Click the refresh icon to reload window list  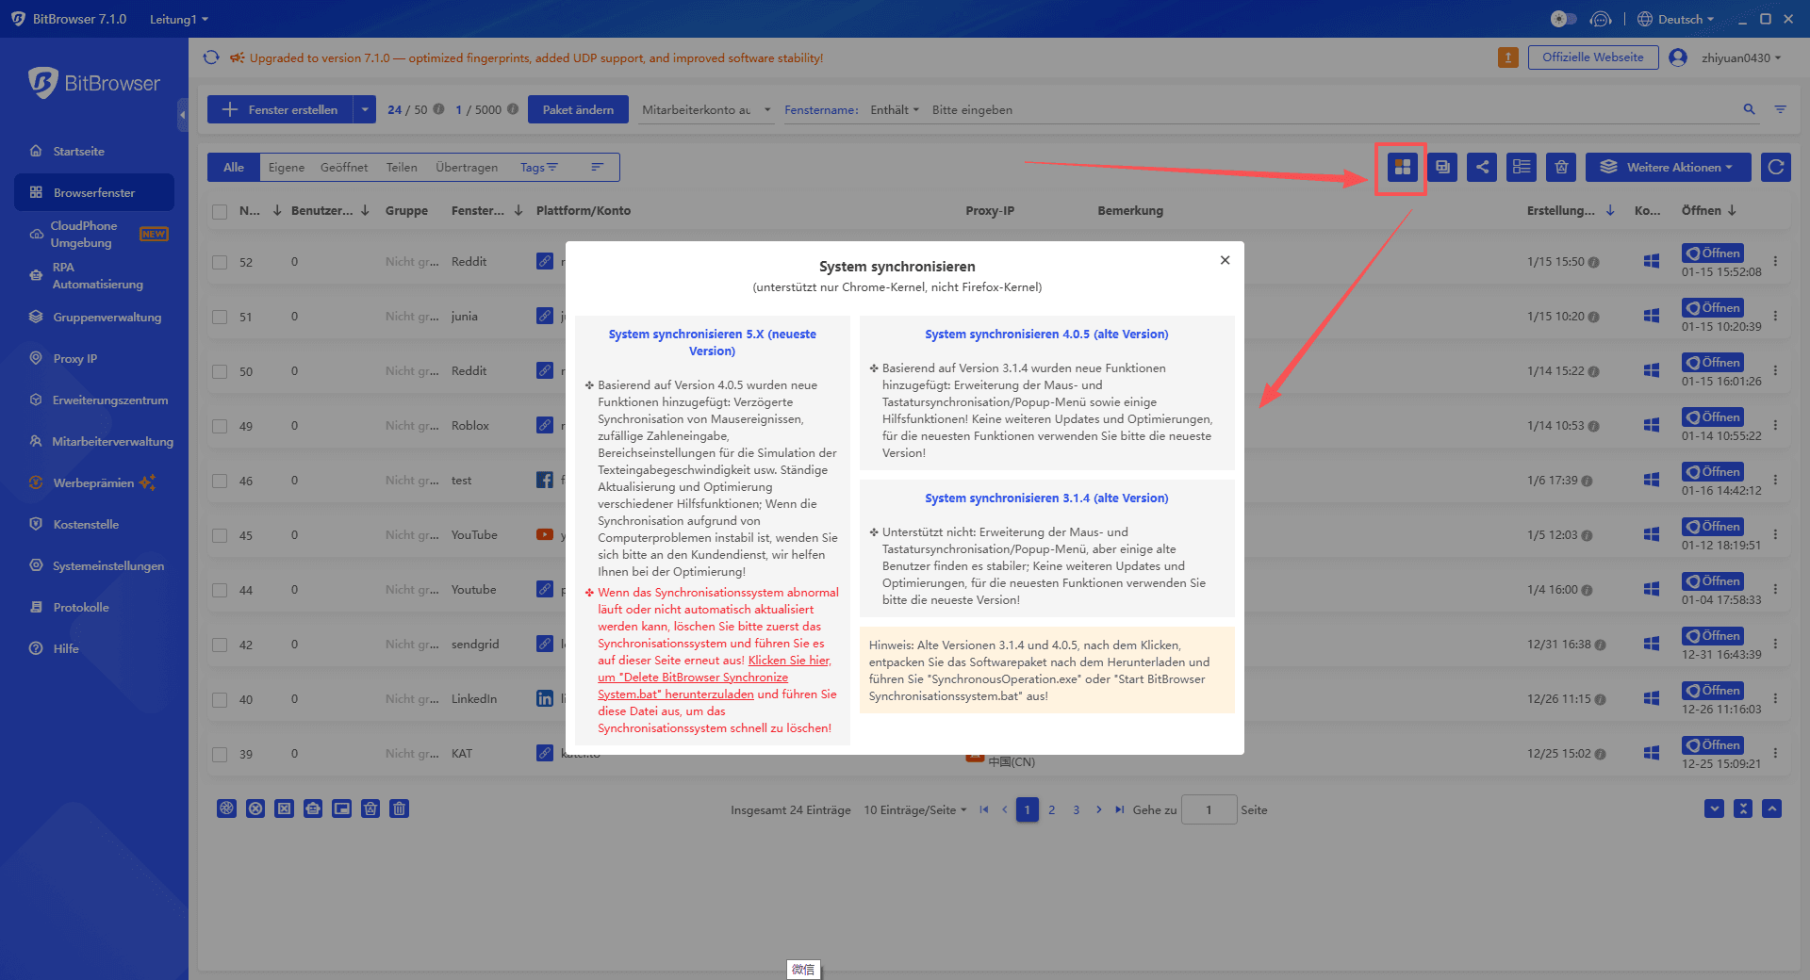(x=1775, y=167)
